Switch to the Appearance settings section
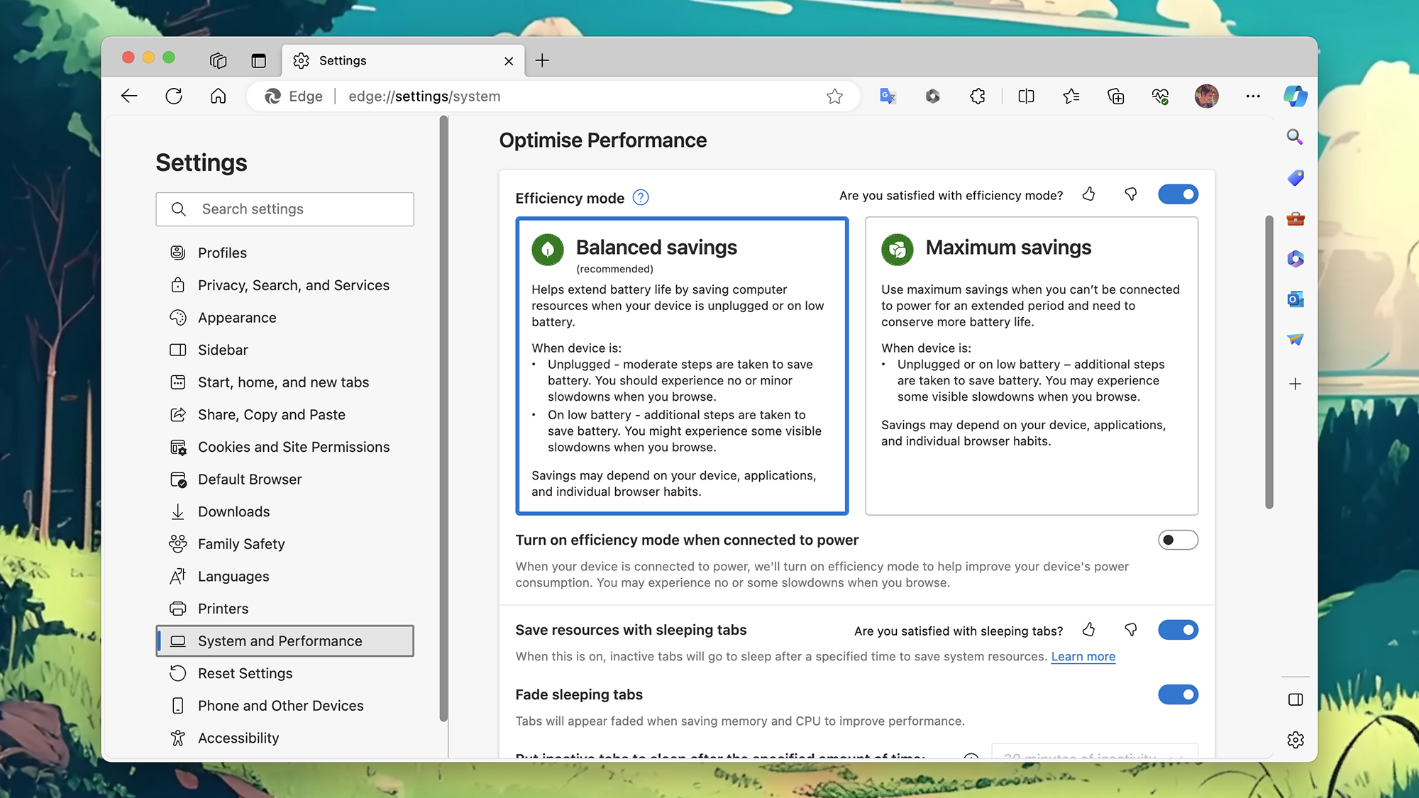 pos(238,317)
